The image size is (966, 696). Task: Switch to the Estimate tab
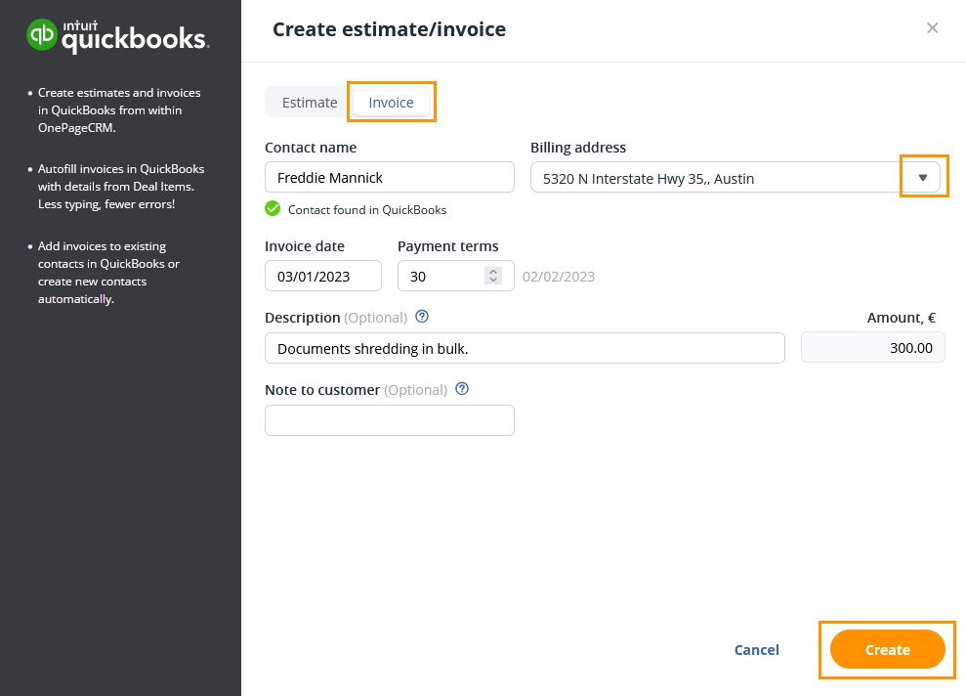[x=309, y=103]
